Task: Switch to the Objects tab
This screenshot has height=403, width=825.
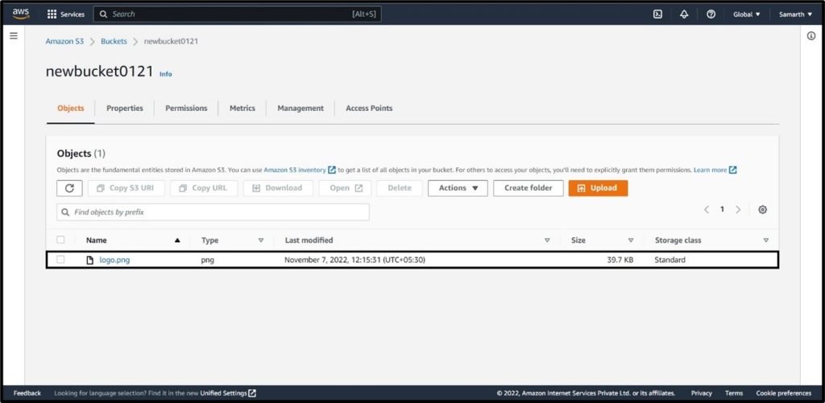Action: [71, 109]
